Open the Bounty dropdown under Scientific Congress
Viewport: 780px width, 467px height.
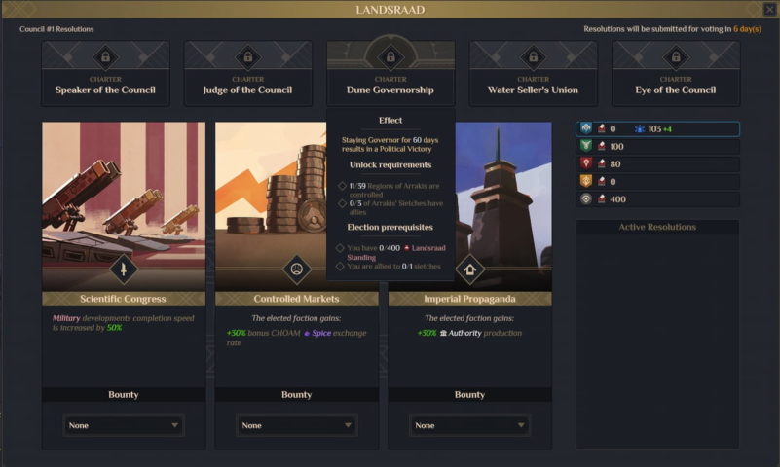coord(124,425)
